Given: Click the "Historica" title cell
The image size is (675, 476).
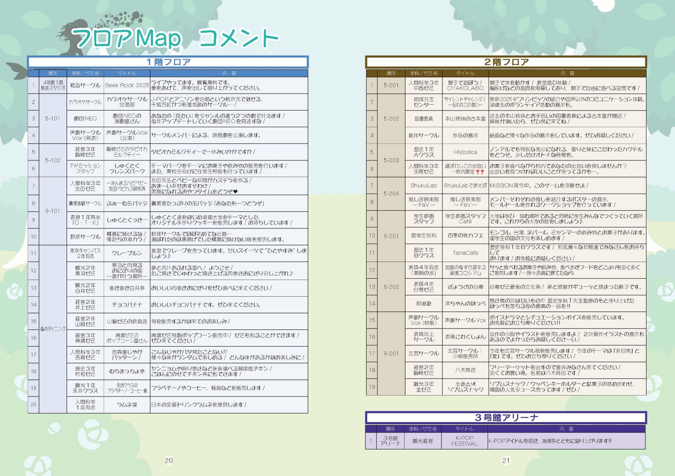Looking at the screenshot, I should [465, 152].
